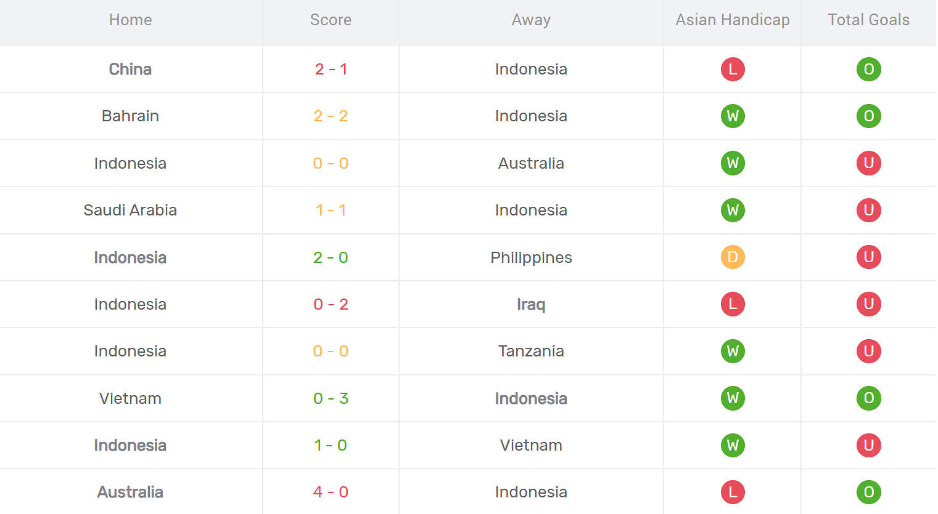
Task: Click the Score column header
Action: [x=331, y=20]
